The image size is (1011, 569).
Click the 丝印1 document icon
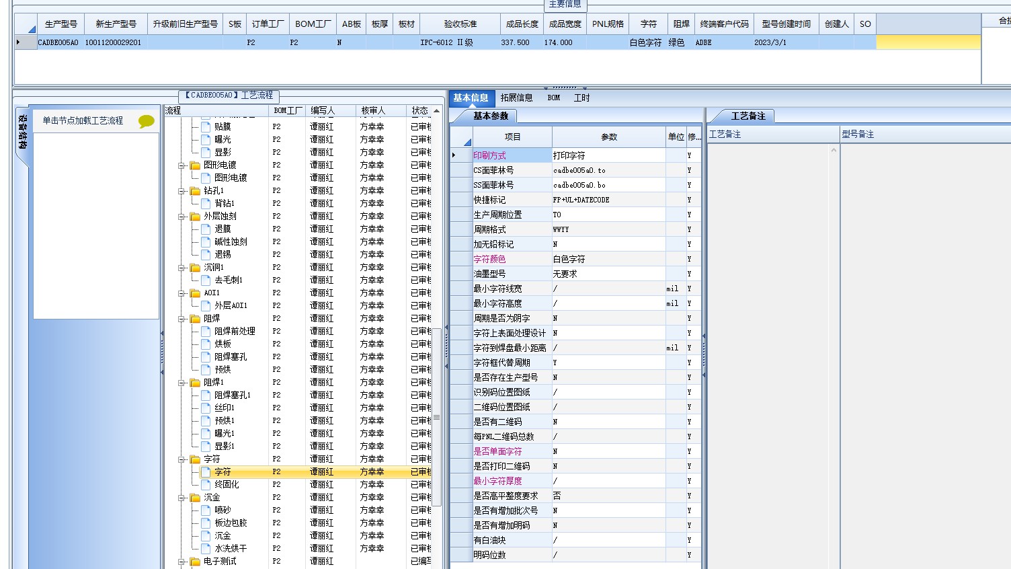[x=206, y=408]
